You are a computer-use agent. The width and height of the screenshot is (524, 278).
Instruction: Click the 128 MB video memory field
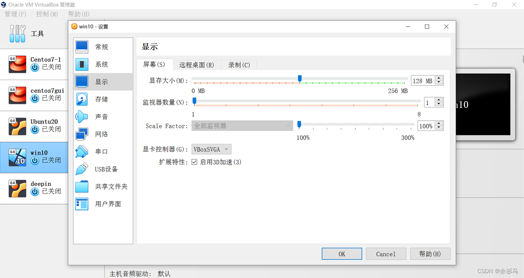click(x=423, y=81)
